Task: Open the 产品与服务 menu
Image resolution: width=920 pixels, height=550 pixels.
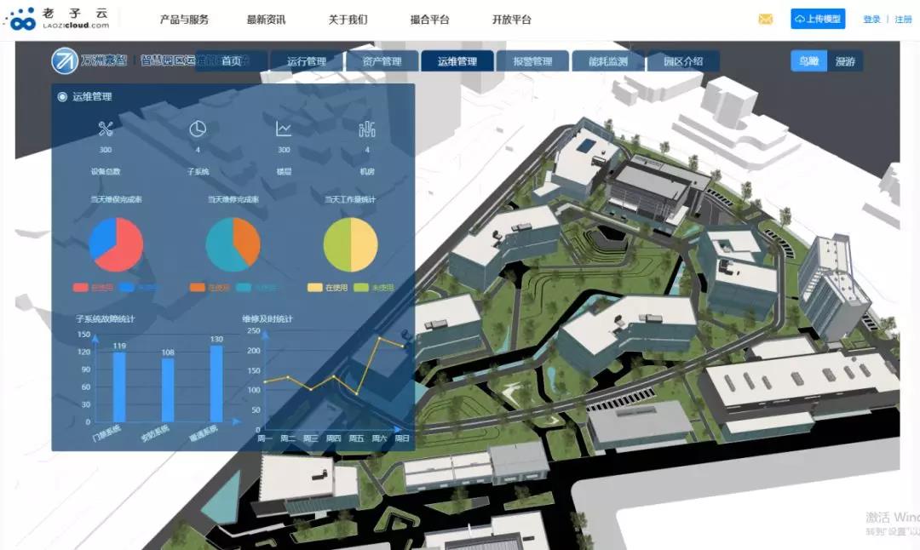Action: (184, 20)
